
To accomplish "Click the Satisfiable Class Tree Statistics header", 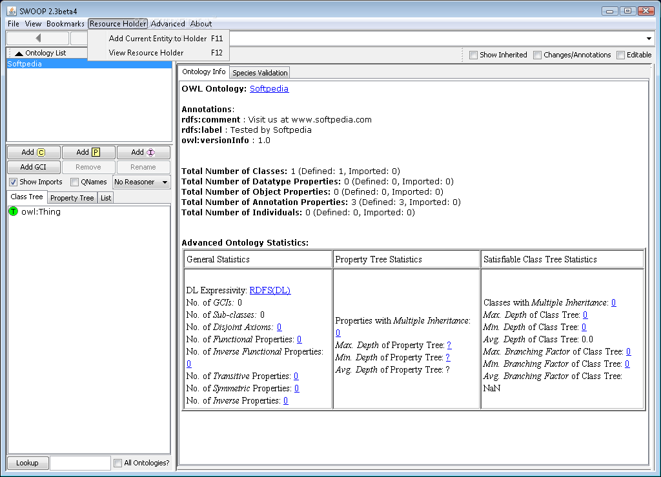I will click(x=562, y=259).
